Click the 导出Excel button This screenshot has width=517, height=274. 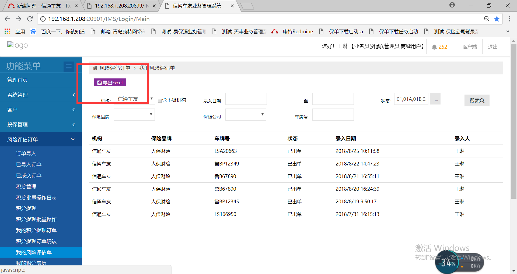click(110, 82)
